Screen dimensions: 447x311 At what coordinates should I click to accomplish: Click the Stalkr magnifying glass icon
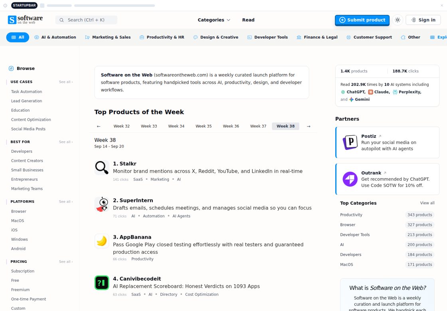point(102,167)
